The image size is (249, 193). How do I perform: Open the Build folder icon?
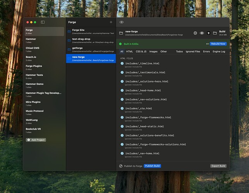(x=215, y=33)
